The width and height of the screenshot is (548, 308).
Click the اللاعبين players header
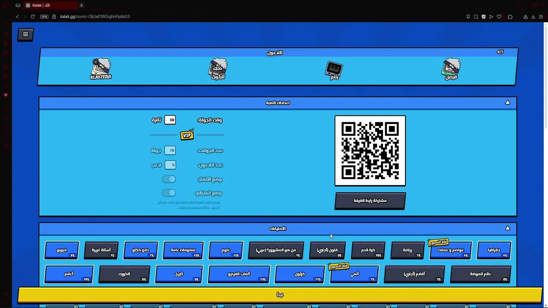coord(275,53)
